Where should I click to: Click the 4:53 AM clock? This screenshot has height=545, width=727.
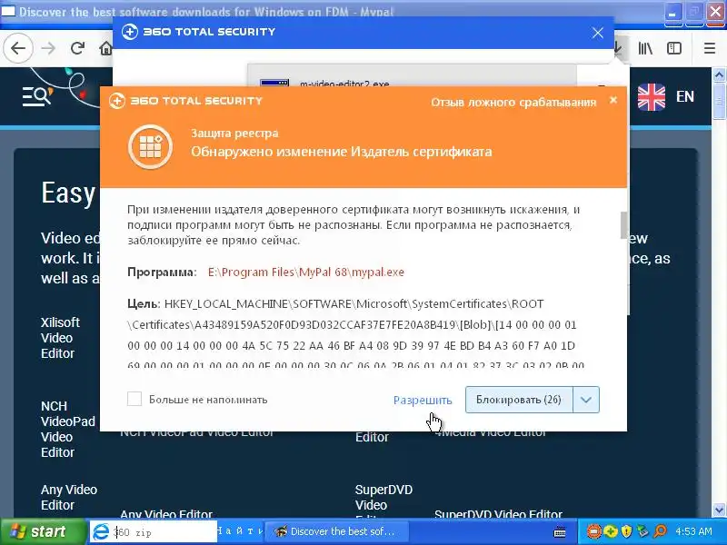point(693,531)
